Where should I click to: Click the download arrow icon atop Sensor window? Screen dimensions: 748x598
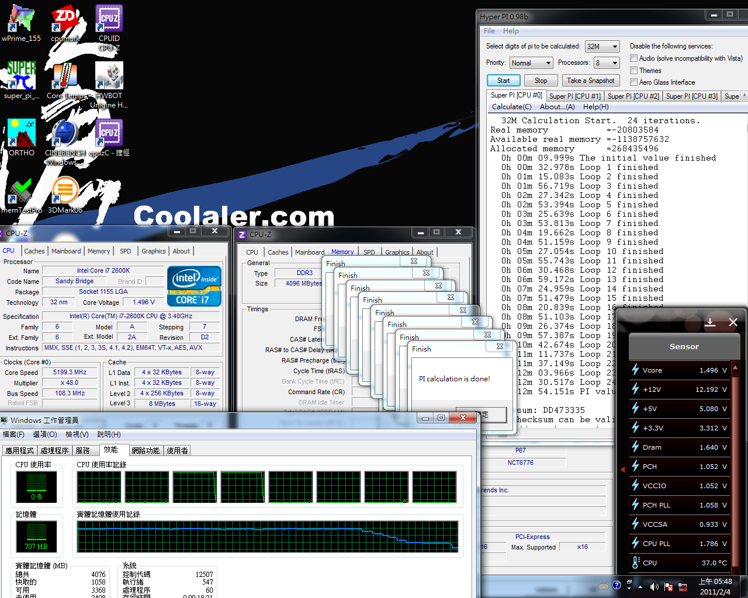pos(711,322)
